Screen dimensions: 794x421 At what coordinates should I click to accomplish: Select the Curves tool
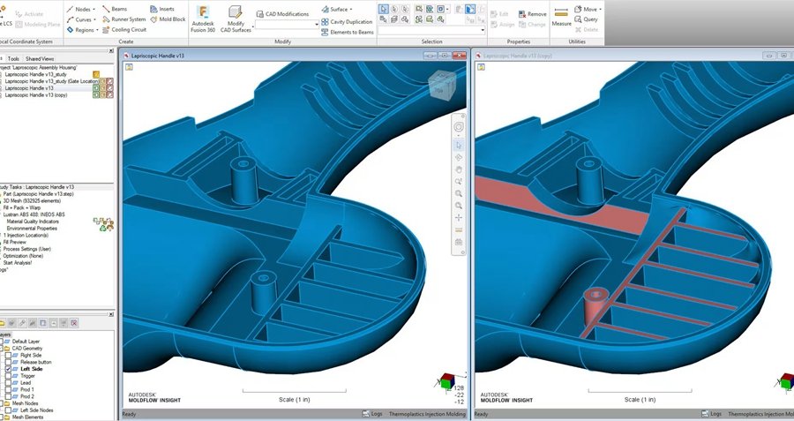(x=80, y=19)
